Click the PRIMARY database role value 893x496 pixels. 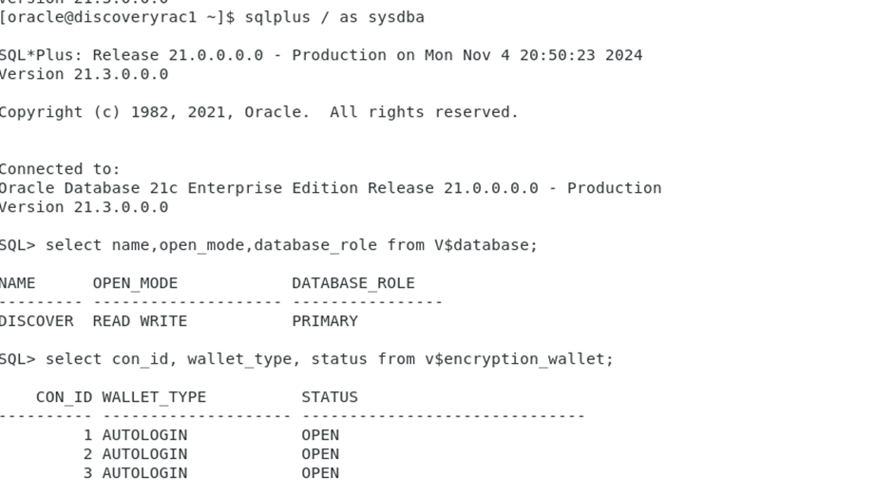325,321
